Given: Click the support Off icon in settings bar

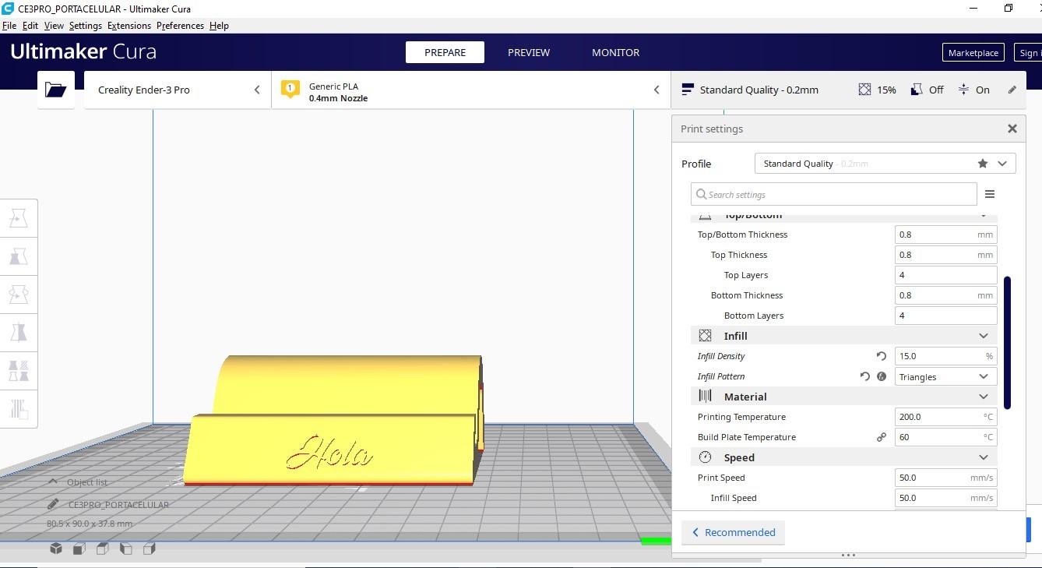Looking at the screenshot, I should coord(917,90).
